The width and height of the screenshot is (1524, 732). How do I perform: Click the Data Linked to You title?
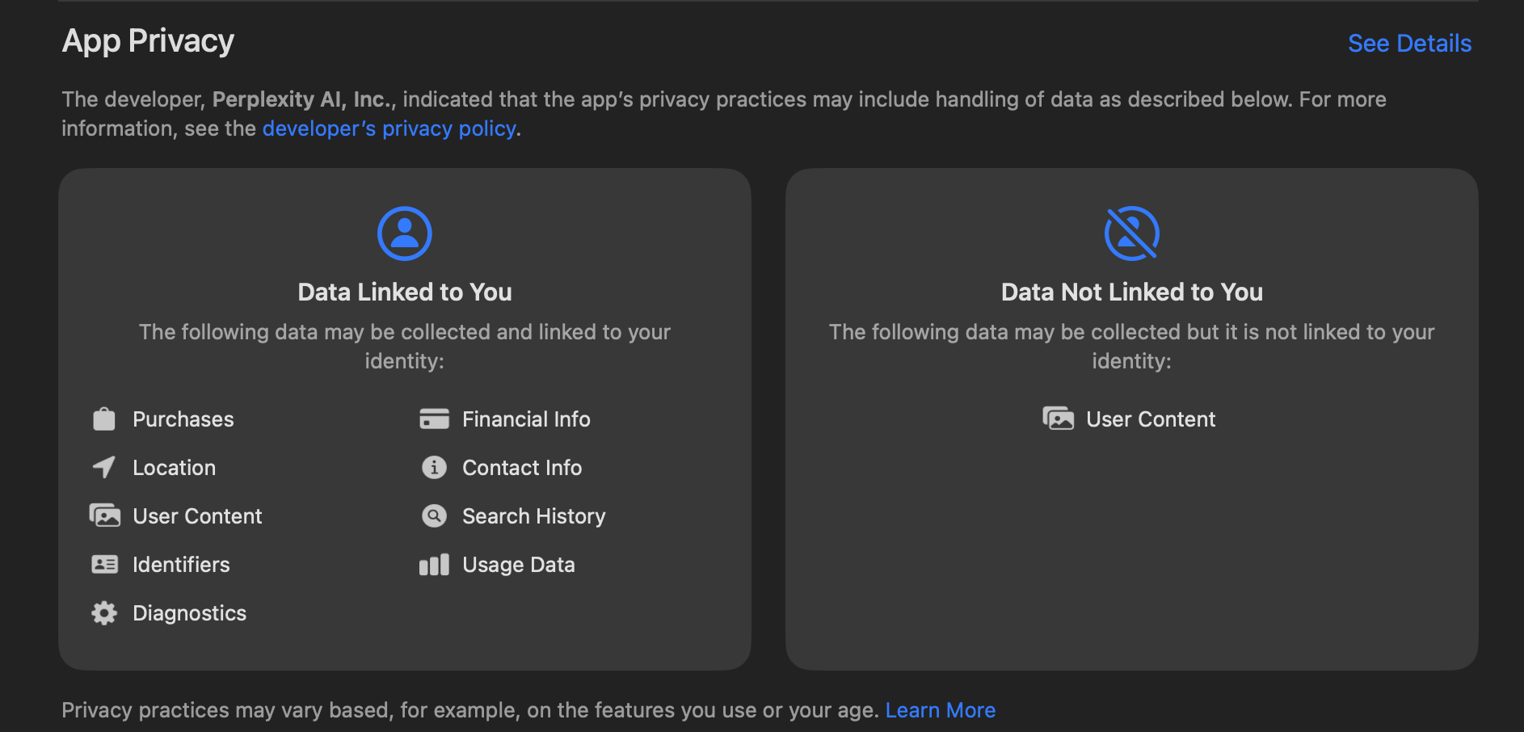coord(405,292)
